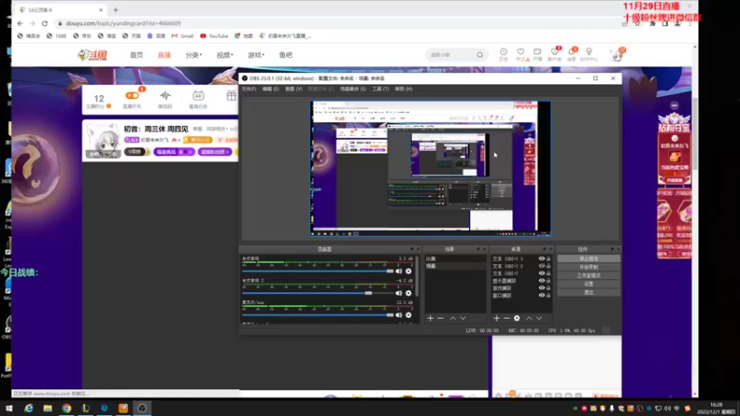The width and height of the screenshot is (740, 416).
Task: Open the Windows Start menu
Action: click(9, 408)
